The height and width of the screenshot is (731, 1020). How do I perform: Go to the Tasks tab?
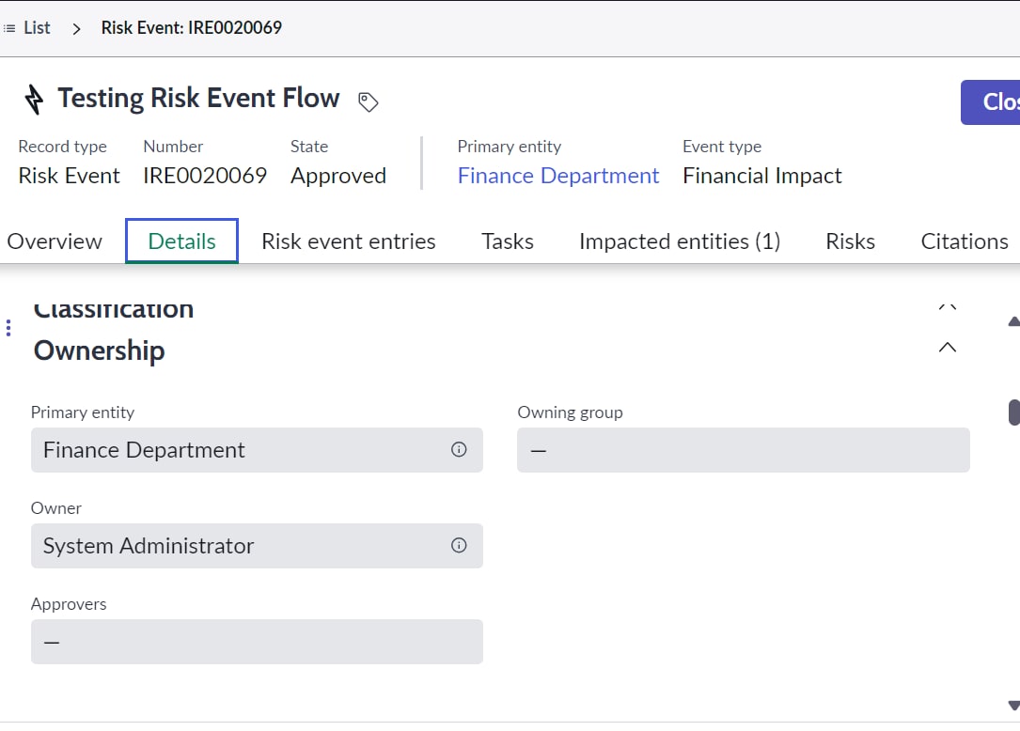pos(508,241)
